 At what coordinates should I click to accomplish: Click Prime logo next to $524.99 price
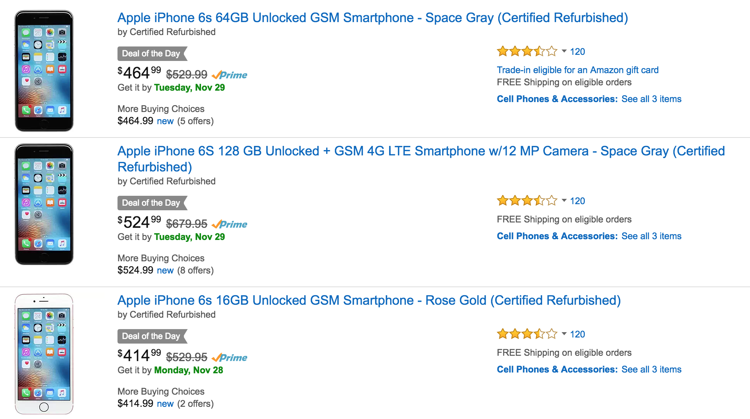click(x=229, y=224)
